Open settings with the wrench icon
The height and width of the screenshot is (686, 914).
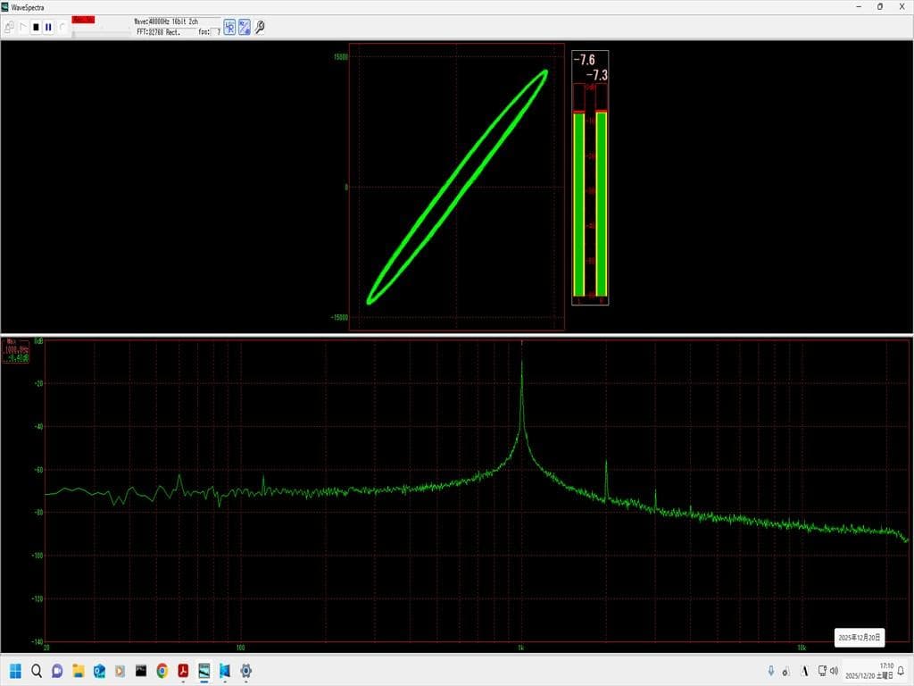pos(260,28)
